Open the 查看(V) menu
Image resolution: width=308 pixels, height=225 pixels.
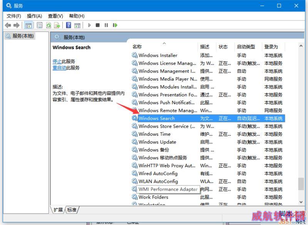pos(55,16)
